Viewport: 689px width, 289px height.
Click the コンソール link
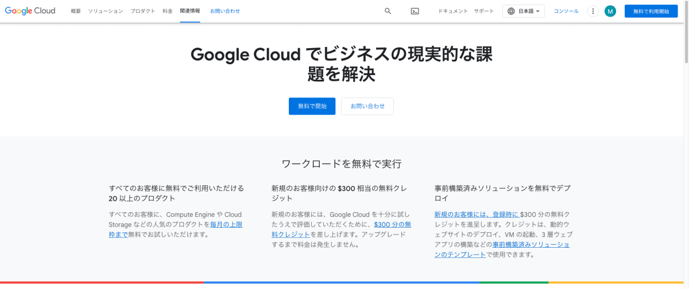click(566, 11)
